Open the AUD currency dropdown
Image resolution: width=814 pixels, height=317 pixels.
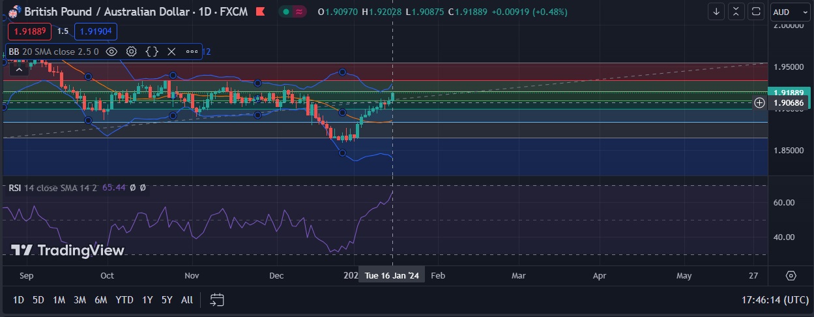[x=789, y=12]
